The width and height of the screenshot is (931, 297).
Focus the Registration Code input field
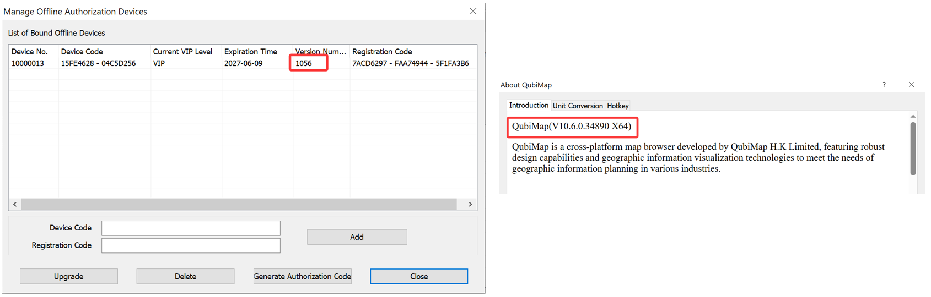coord(191,245)
